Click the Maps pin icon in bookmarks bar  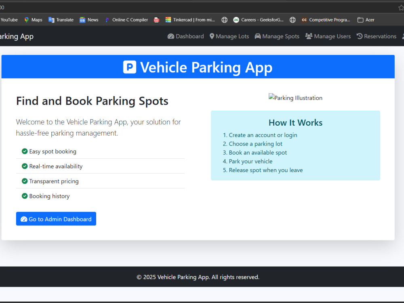[26, 20]
